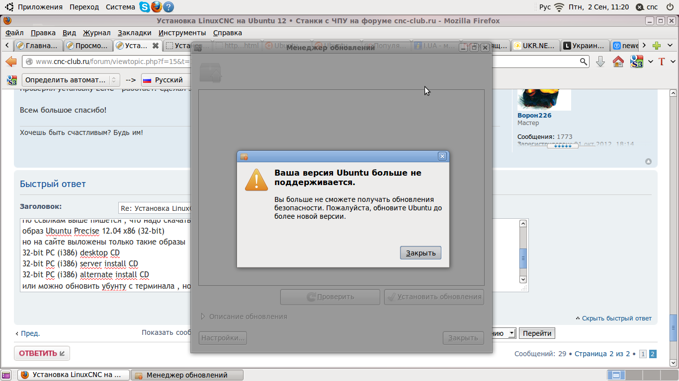This screenshot has width=679, height=381.
Task: Click the back-to-top icon in the post
Action: coord(648,162)
